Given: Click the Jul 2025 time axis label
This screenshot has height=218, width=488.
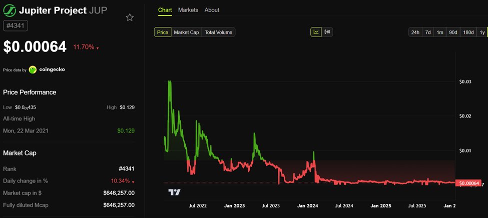Looking at the screenshot, I should pyautogui.click(x=417, y=206).
